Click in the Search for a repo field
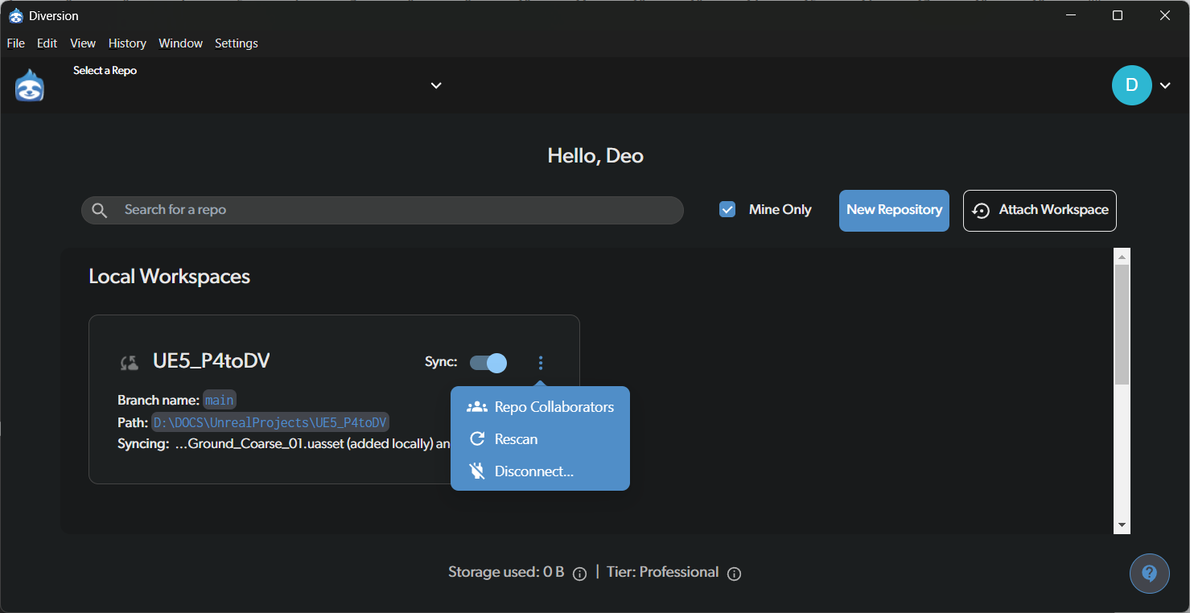Image resolution: width=1190 pixels, height=613 pixels. (382, 210)
